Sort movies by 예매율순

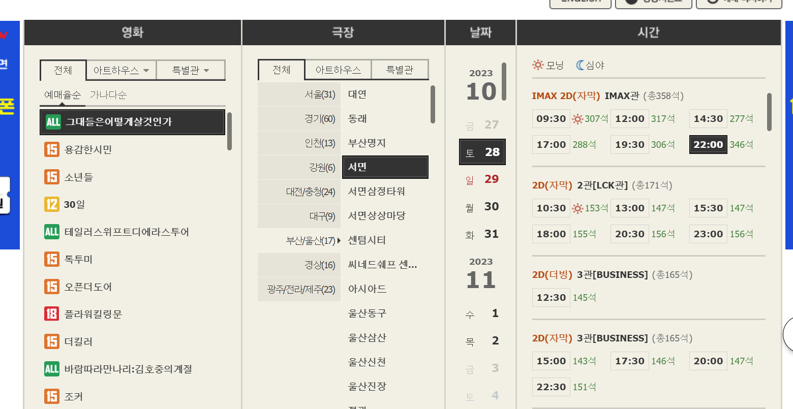[x=62, y=95]
